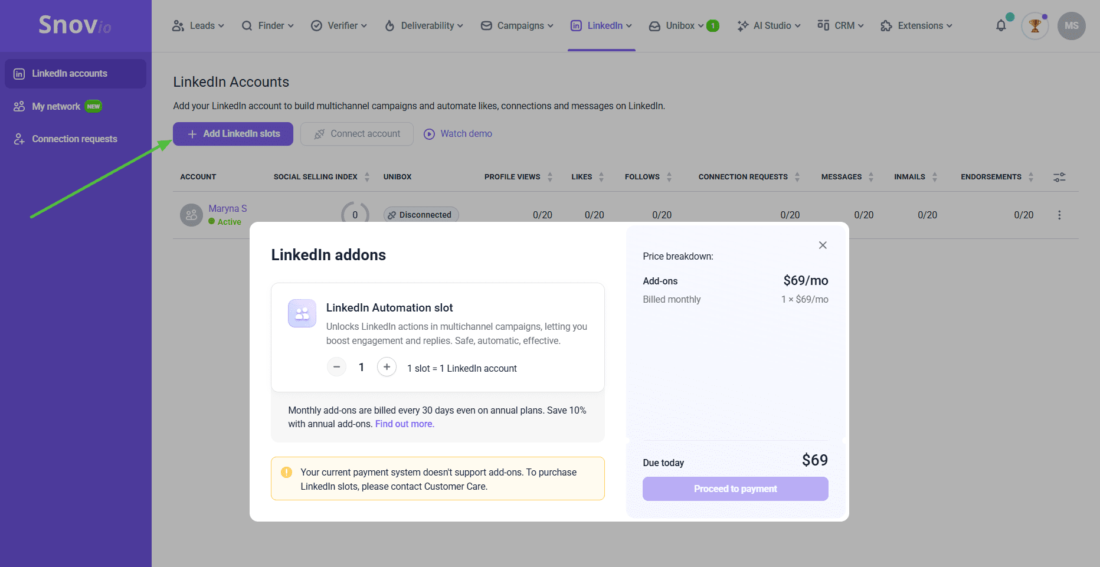Click the MS profile avatar
The width and height of the screenshot is (1100, 567).
click(x=1071, y=26)
